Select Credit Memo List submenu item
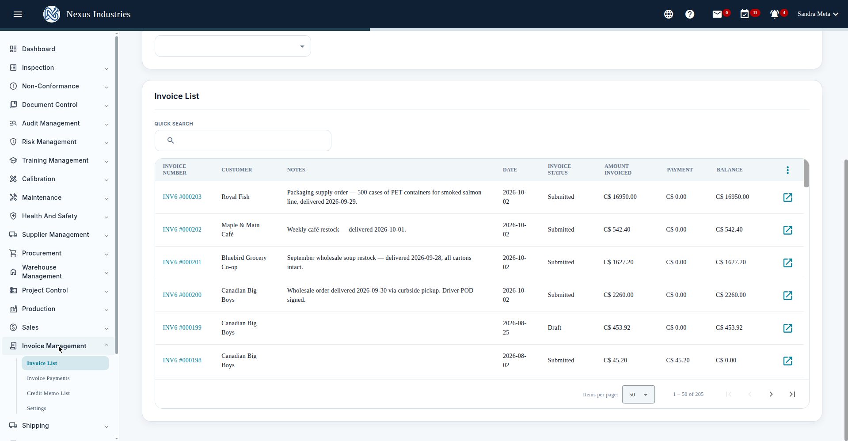This screenshot has height=441, width=848. click(x=48, y=393)
